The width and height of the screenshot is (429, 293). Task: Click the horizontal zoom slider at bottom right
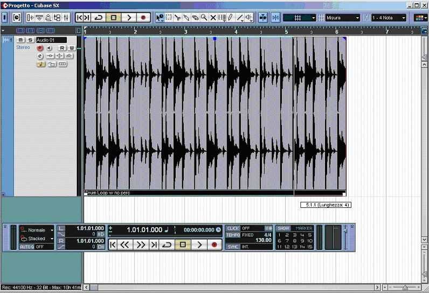point(405,288)
